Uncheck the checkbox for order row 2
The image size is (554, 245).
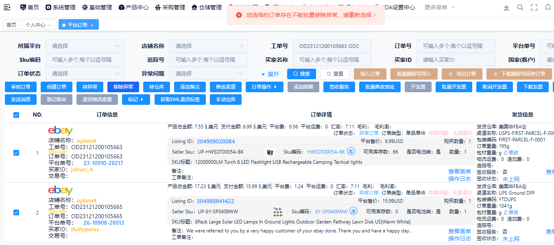tap(16, 212)
